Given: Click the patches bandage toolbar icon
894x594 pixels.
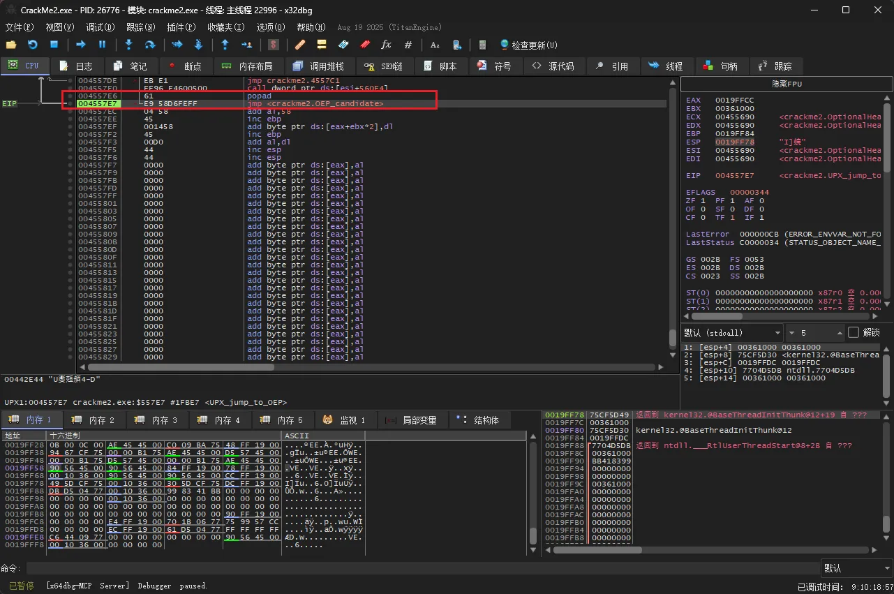Looking at the screenshot, I should (x=300, y=45).
